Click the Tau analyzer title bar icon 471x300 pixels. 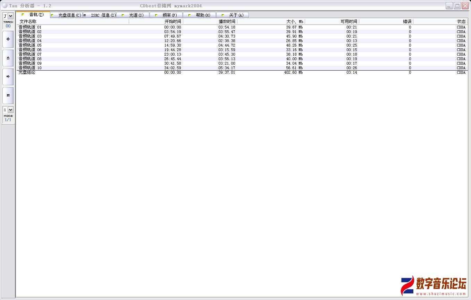pyautogui.click(x=5, y=6)
